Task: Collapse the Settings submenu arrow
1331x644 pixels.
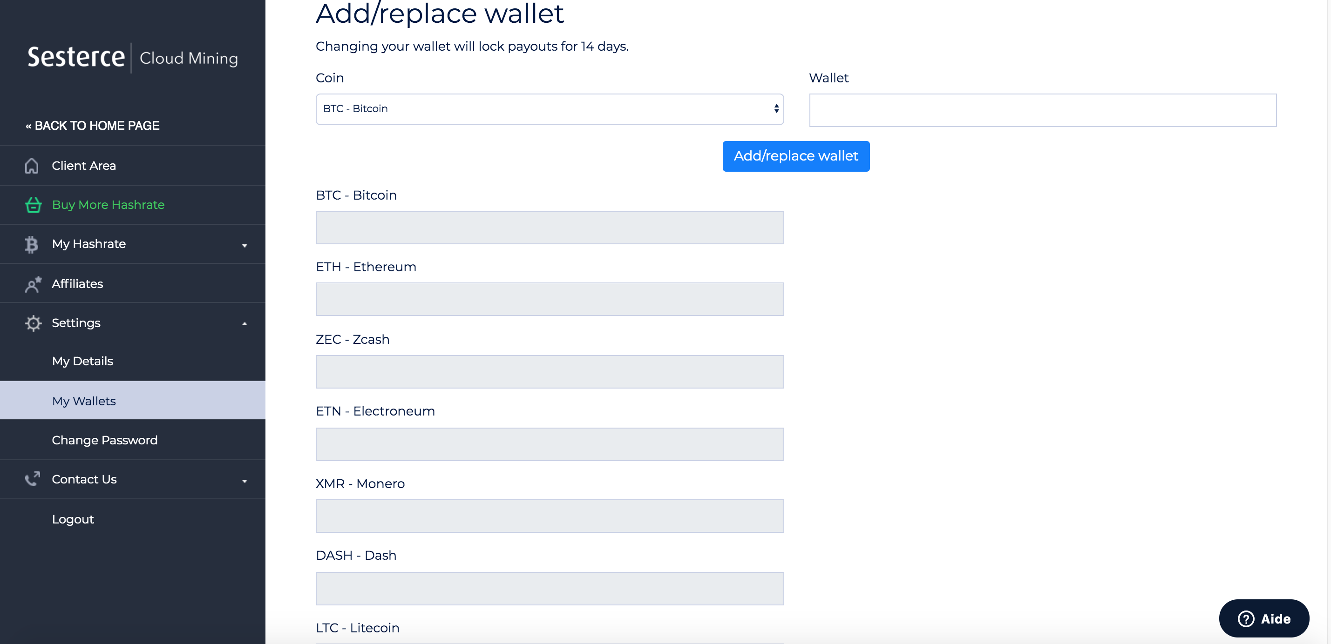Action: [244, 324]
